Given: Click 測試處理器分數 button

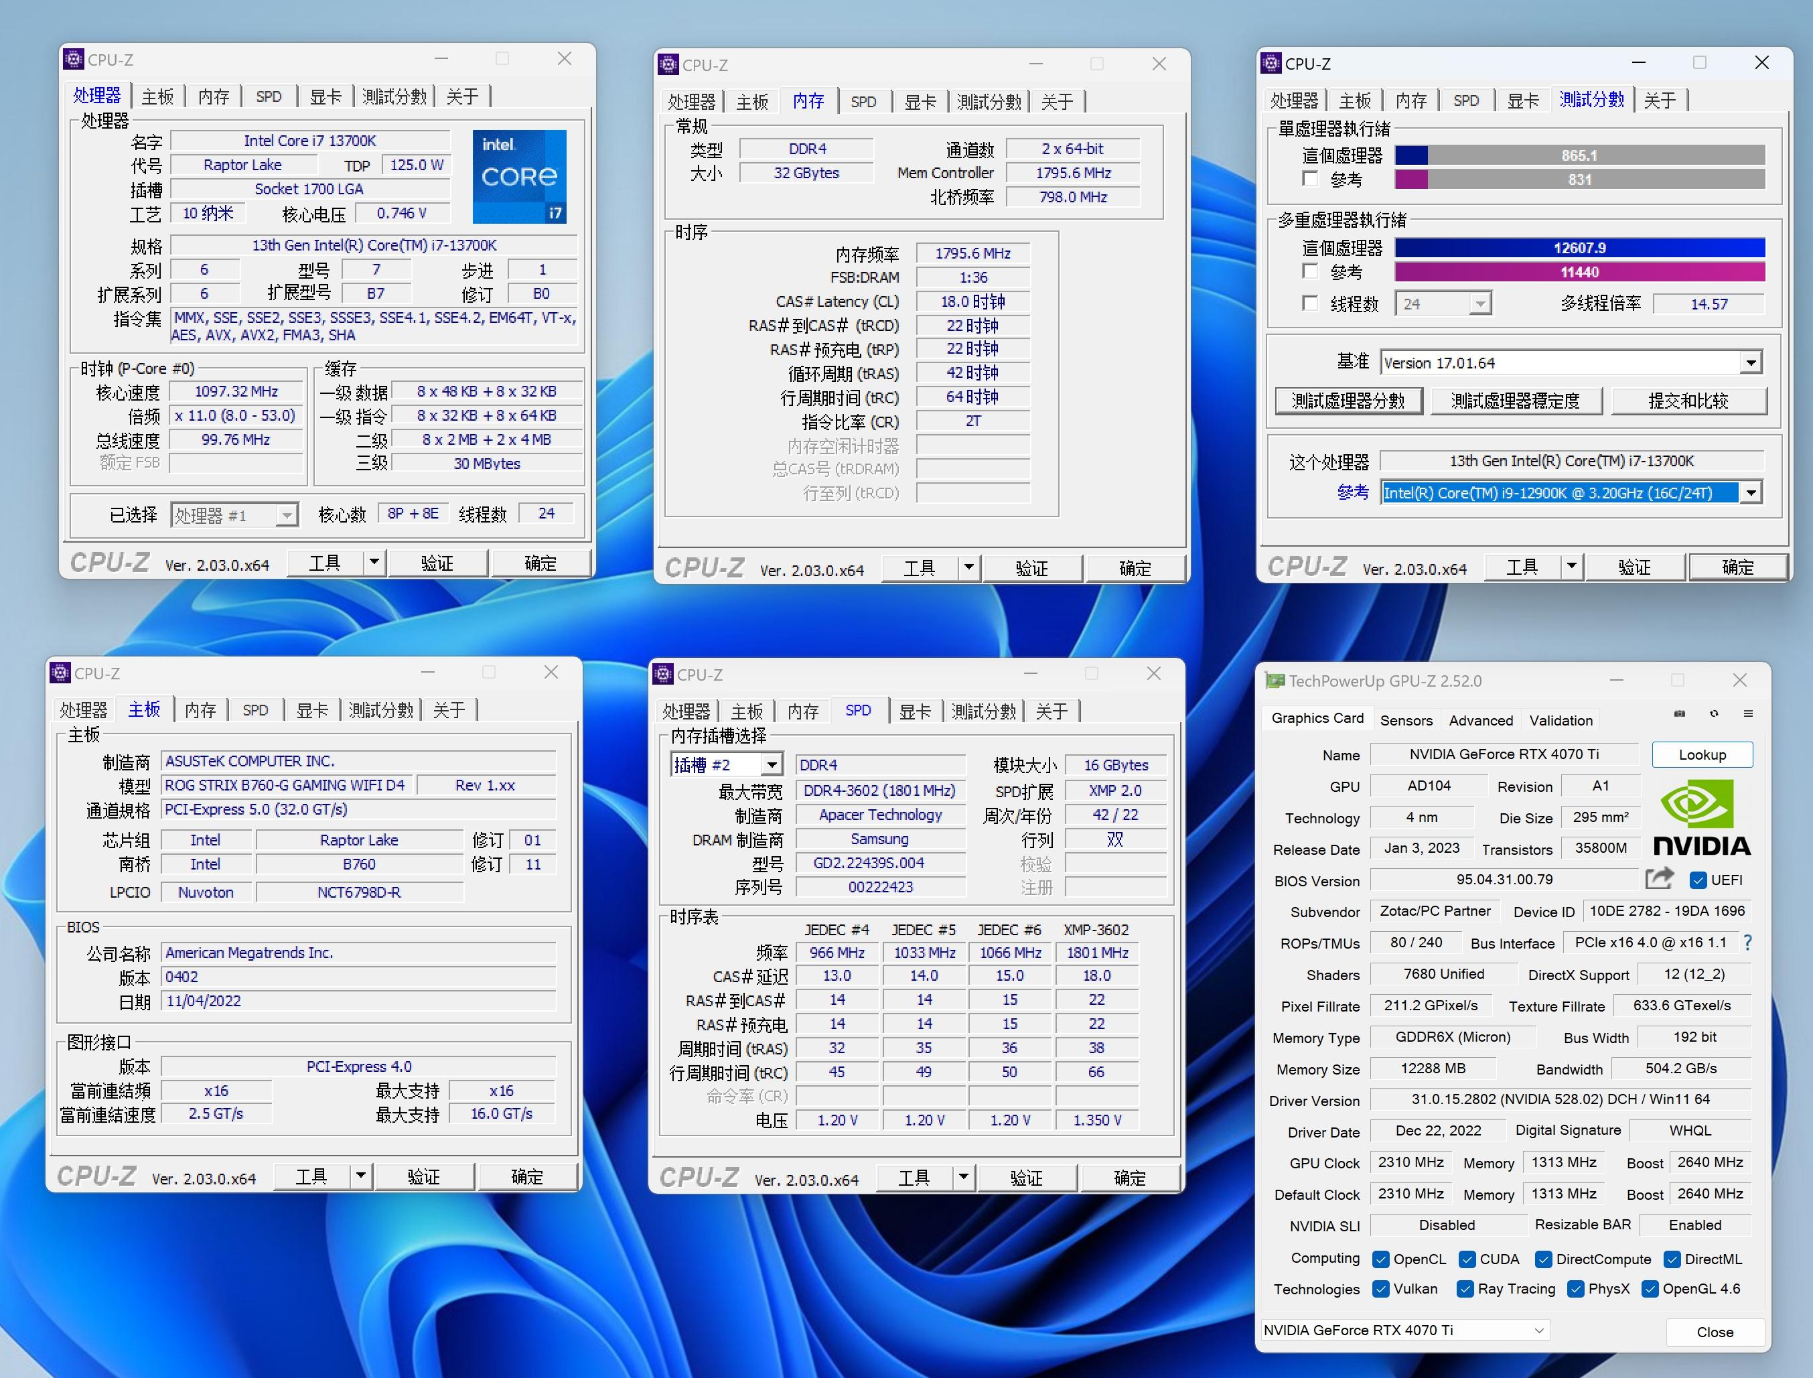Looking at the screenshot, I should 1348,401.
